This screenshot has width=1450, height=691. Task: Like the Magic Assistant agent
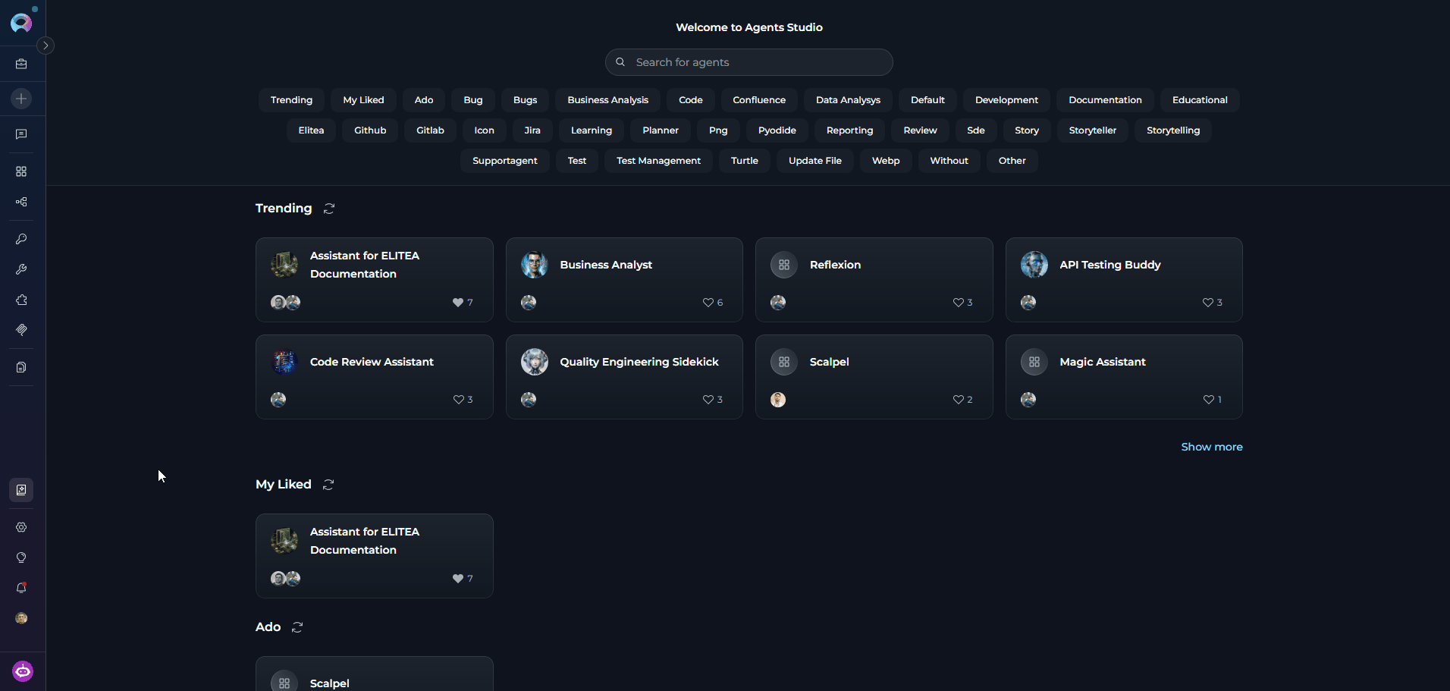tap(1208, 400)
